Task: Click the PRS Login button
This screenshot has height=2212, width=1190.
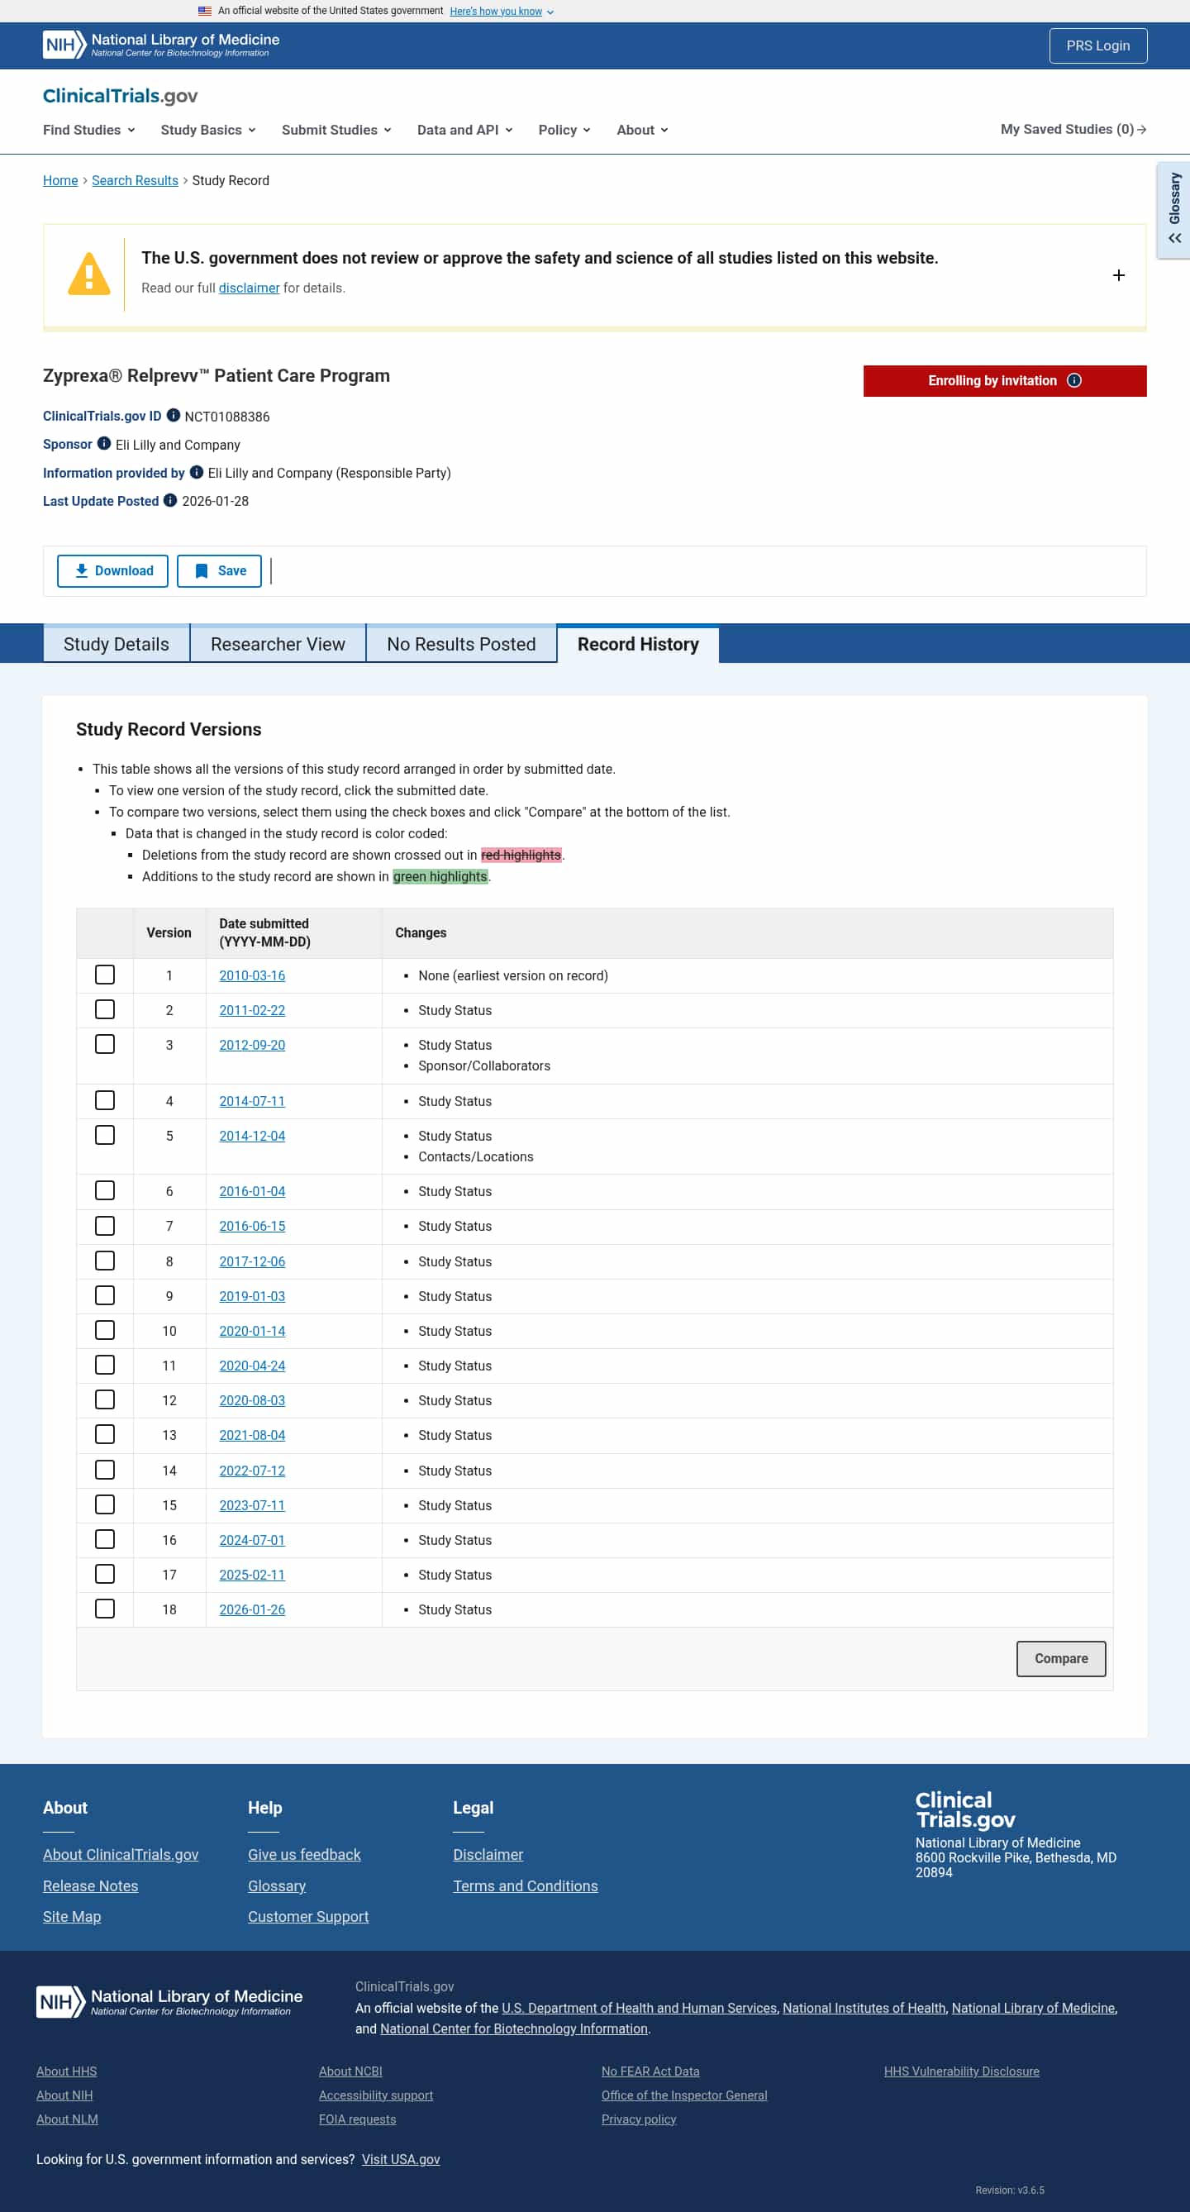Action: (x=1098, y=45)
